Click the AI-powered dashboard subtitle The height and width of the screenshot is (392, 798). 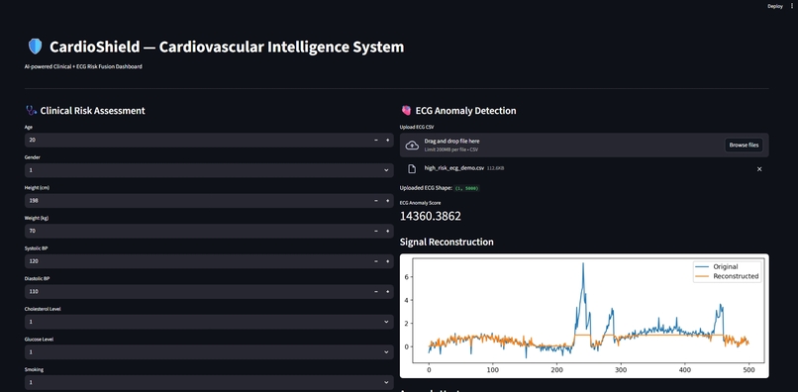(x=83, y=66)
